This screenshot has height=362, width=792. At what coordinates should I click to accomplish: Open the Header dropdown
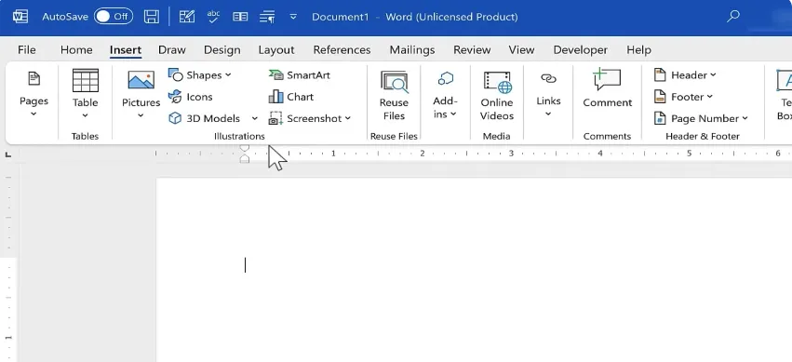click(685, 75)
